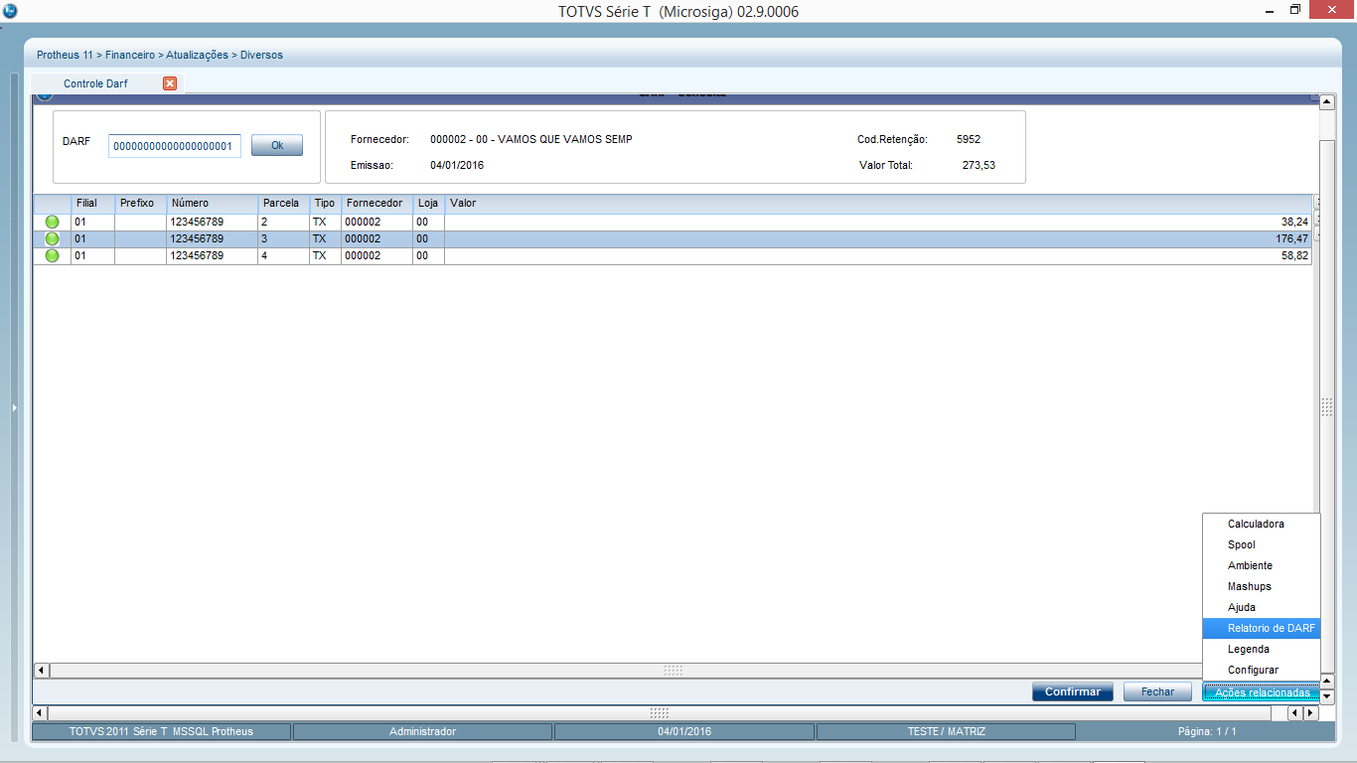Click the TOTVS 2011 Série T status entry
Image resolution: width=1357 pixels, height=763 pixels.
(161, 731)
